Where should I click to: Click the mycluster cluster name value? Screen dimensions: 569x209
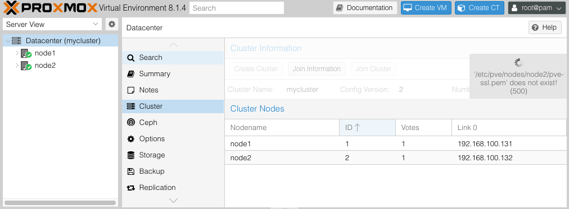tap(302, 90)
